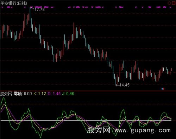Click the lowest candlestick marked 14.45
This screenshot has width=176, height=139.
tap(116, 81)
